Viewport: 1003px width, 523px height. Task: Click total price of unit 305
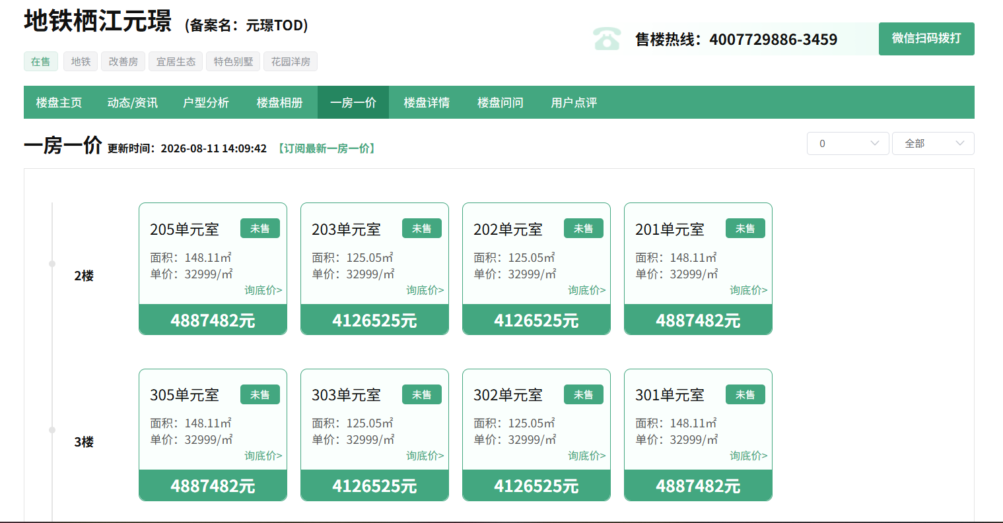213,486
